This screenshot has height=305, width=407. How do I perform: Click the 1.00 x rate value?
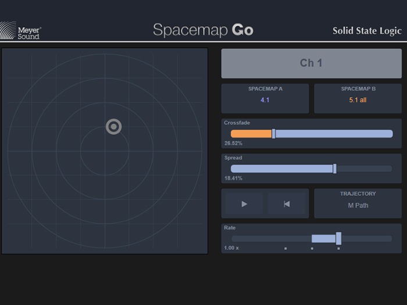231,248
